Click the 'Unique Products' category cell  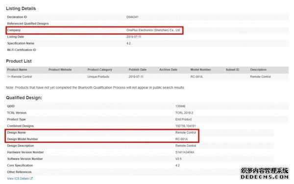[98, 77]
